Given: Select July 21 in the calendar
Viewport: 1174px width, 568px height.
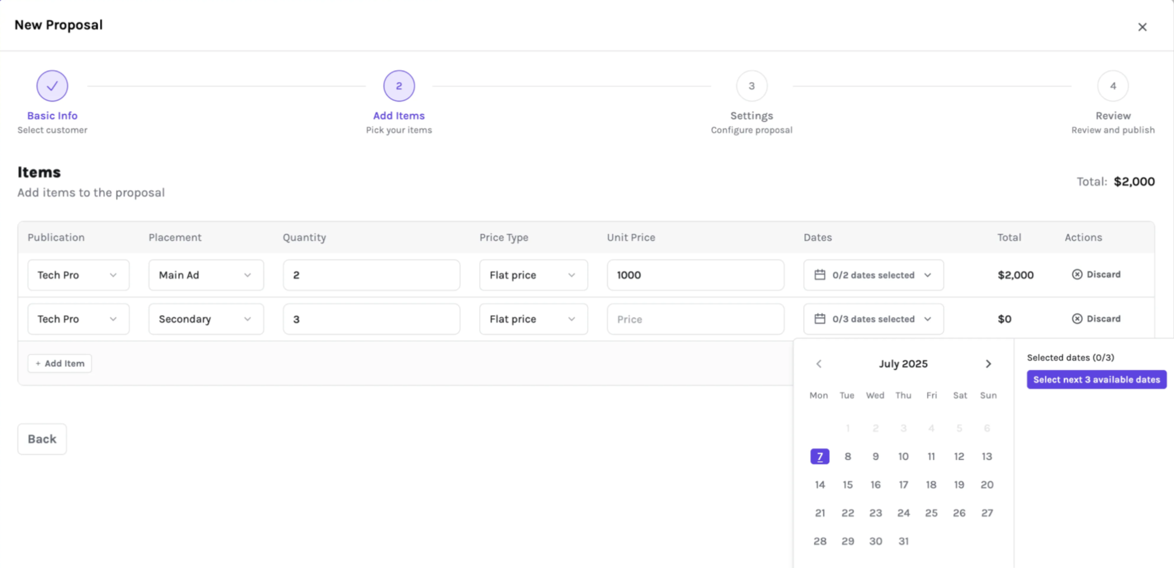Looking at the screenshot, I should 820,513.
